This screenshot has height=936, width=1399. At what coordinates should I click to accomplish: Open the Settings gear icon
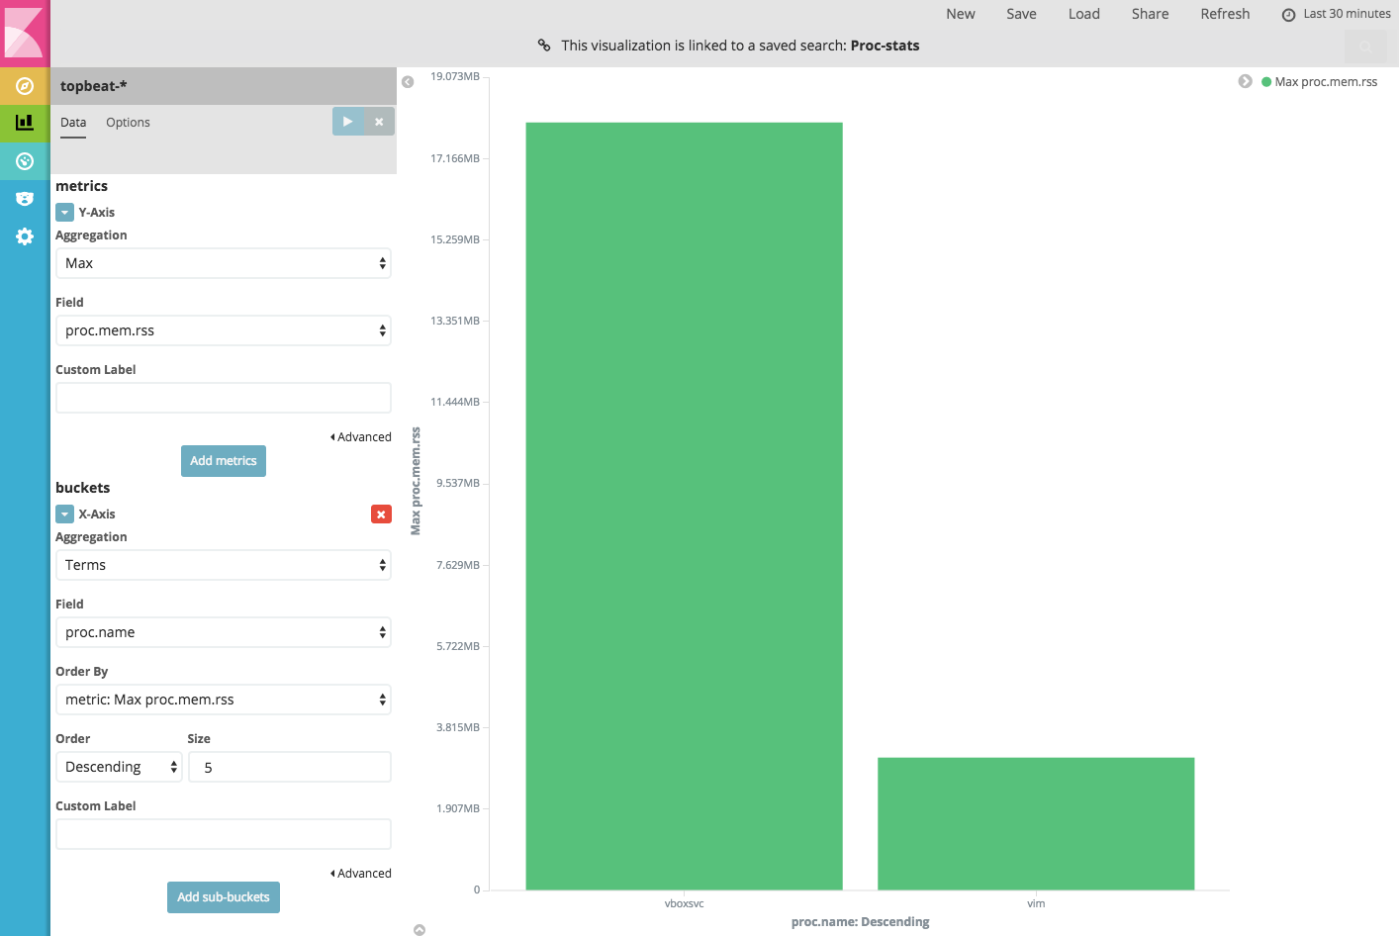[x=25, y=236]
